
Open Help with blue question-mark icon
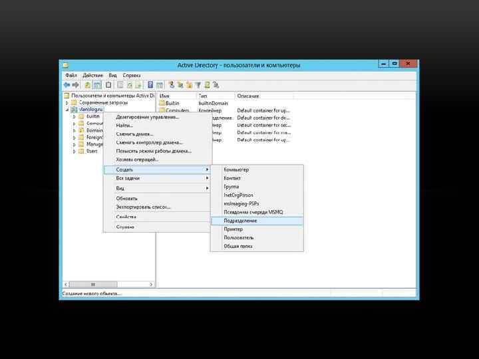coord(150,85)
